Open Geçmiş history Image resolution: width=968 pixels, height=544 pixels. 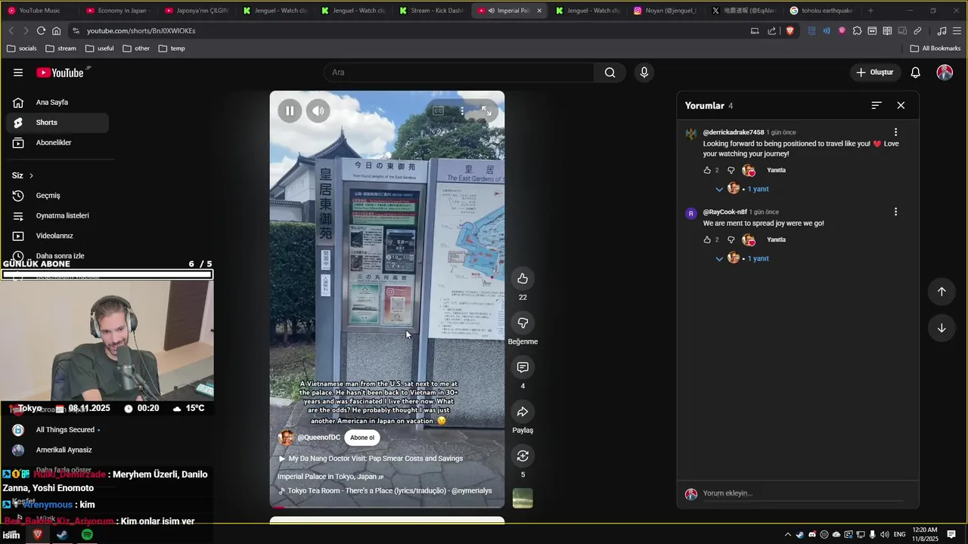[x=57, y=196]
